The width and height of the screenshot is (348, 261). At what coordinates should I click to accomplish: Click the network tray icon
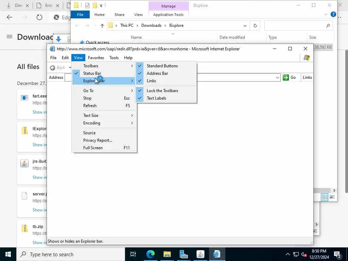pos(296,254)
